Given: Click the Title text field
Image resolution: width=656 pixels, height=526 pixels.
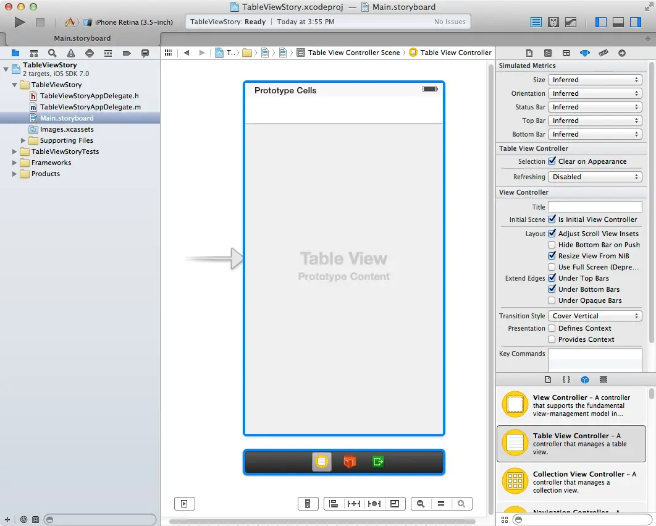Looking at the screenshot, I should point(595,207).
